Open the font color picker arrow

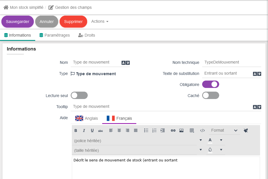pyautogui.click(x=221, y=140)
